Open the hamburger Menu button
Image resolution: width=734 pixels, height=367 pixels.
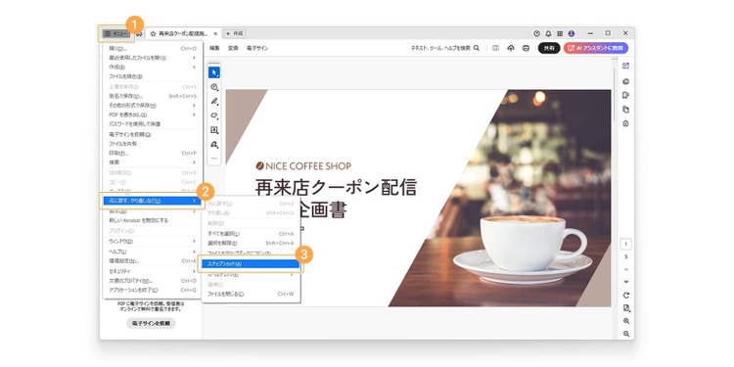115,33
